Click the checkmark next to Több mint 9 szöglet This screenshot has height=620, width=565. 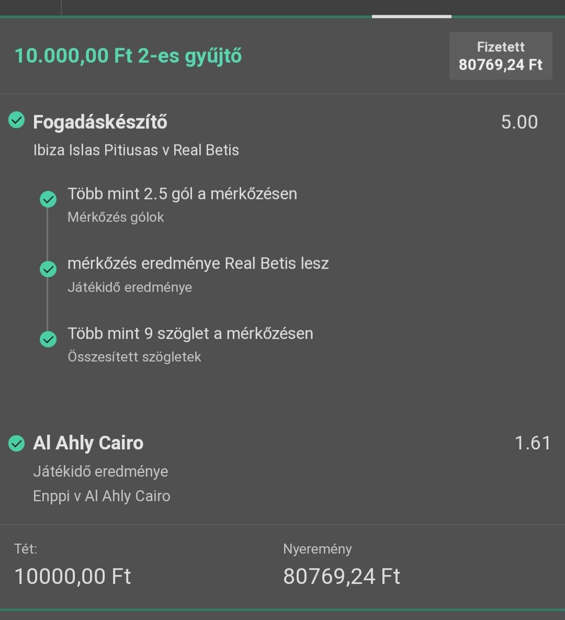(48, 339)
